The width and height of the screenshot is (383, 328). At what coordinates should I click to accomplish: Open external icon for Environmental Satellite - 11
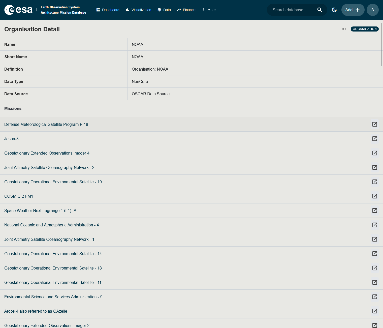click(x=375, y=282)
